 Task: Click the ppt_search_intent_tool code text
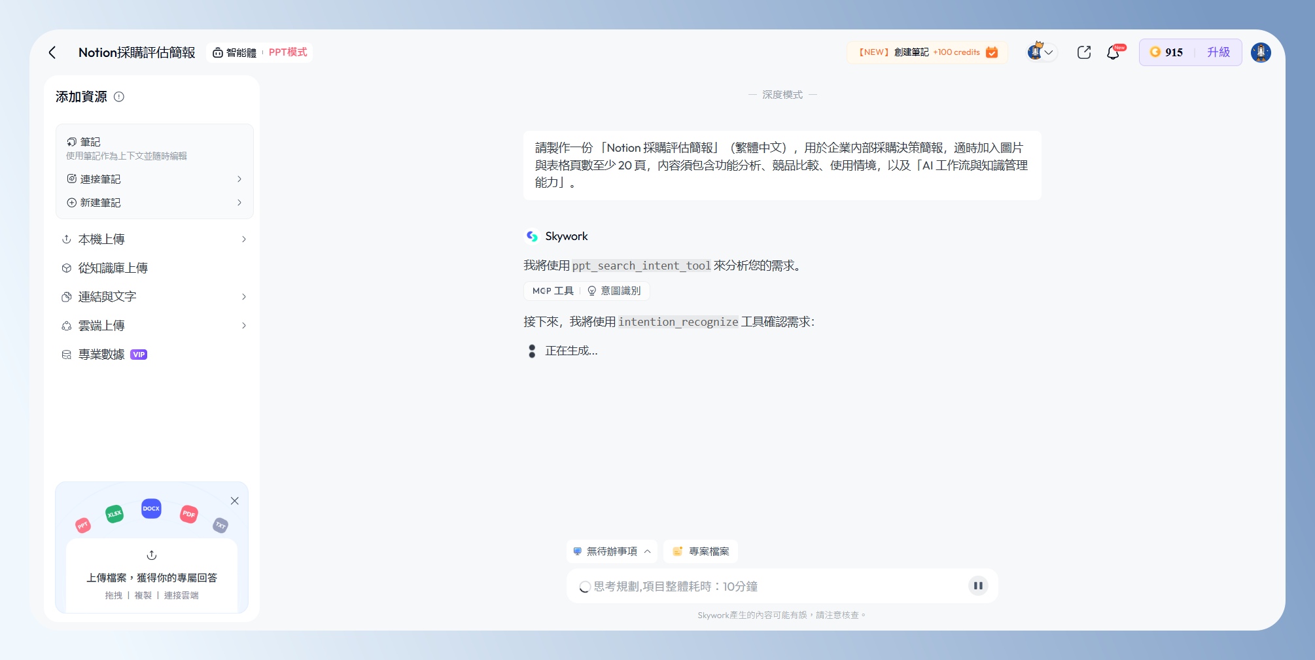641,266
